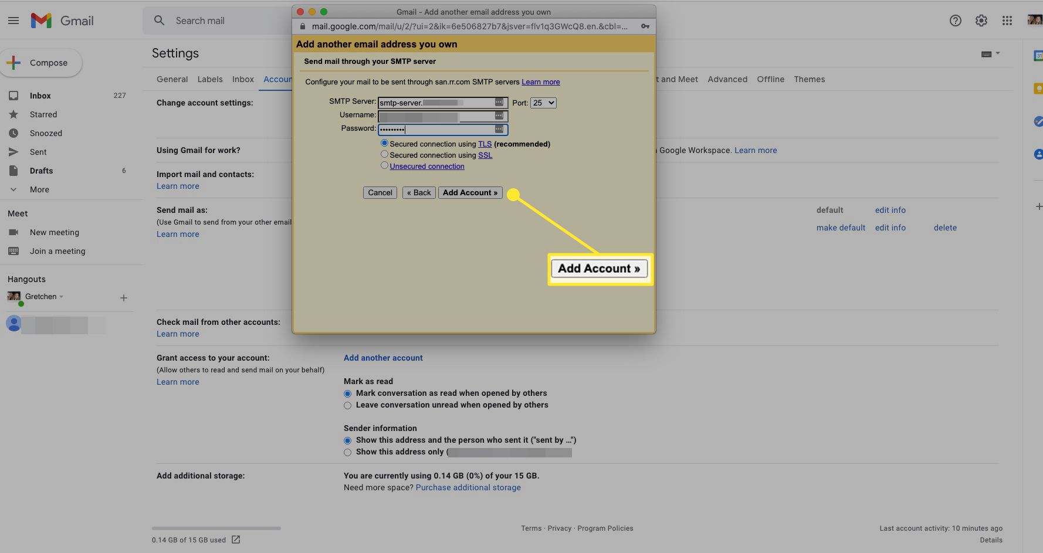Image resolution: width=1043 pixels, height=553 pixels.
Task: Click the Drafts document icon
Action: tap(13, 171)
